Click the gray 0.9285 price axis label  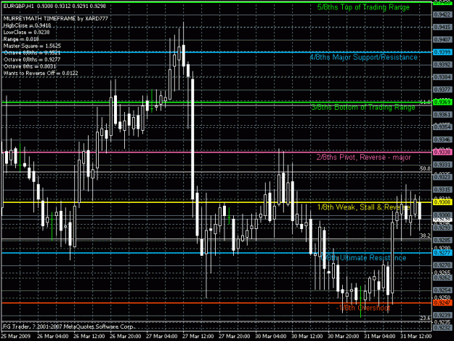point(442,240)
